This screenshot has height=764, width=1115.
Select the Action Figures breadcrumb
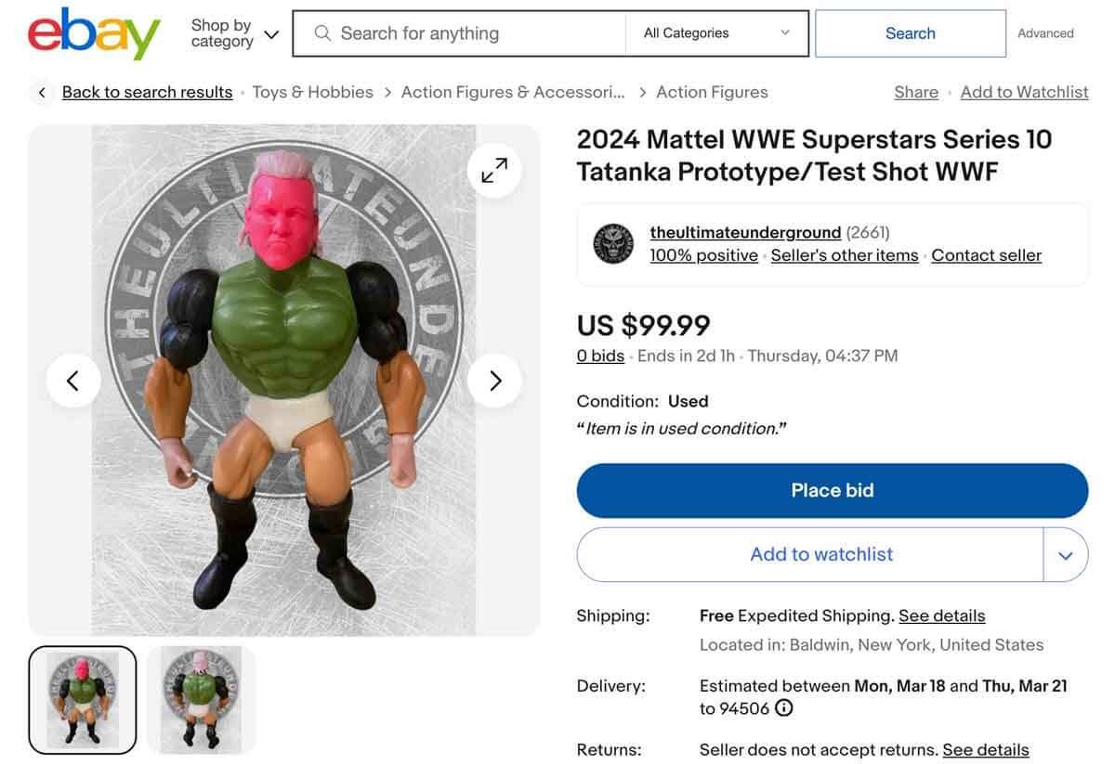click(712, 91)
